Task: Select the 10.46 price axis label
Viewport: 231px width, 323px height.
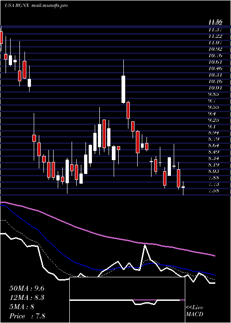Action: coord(215,68)
